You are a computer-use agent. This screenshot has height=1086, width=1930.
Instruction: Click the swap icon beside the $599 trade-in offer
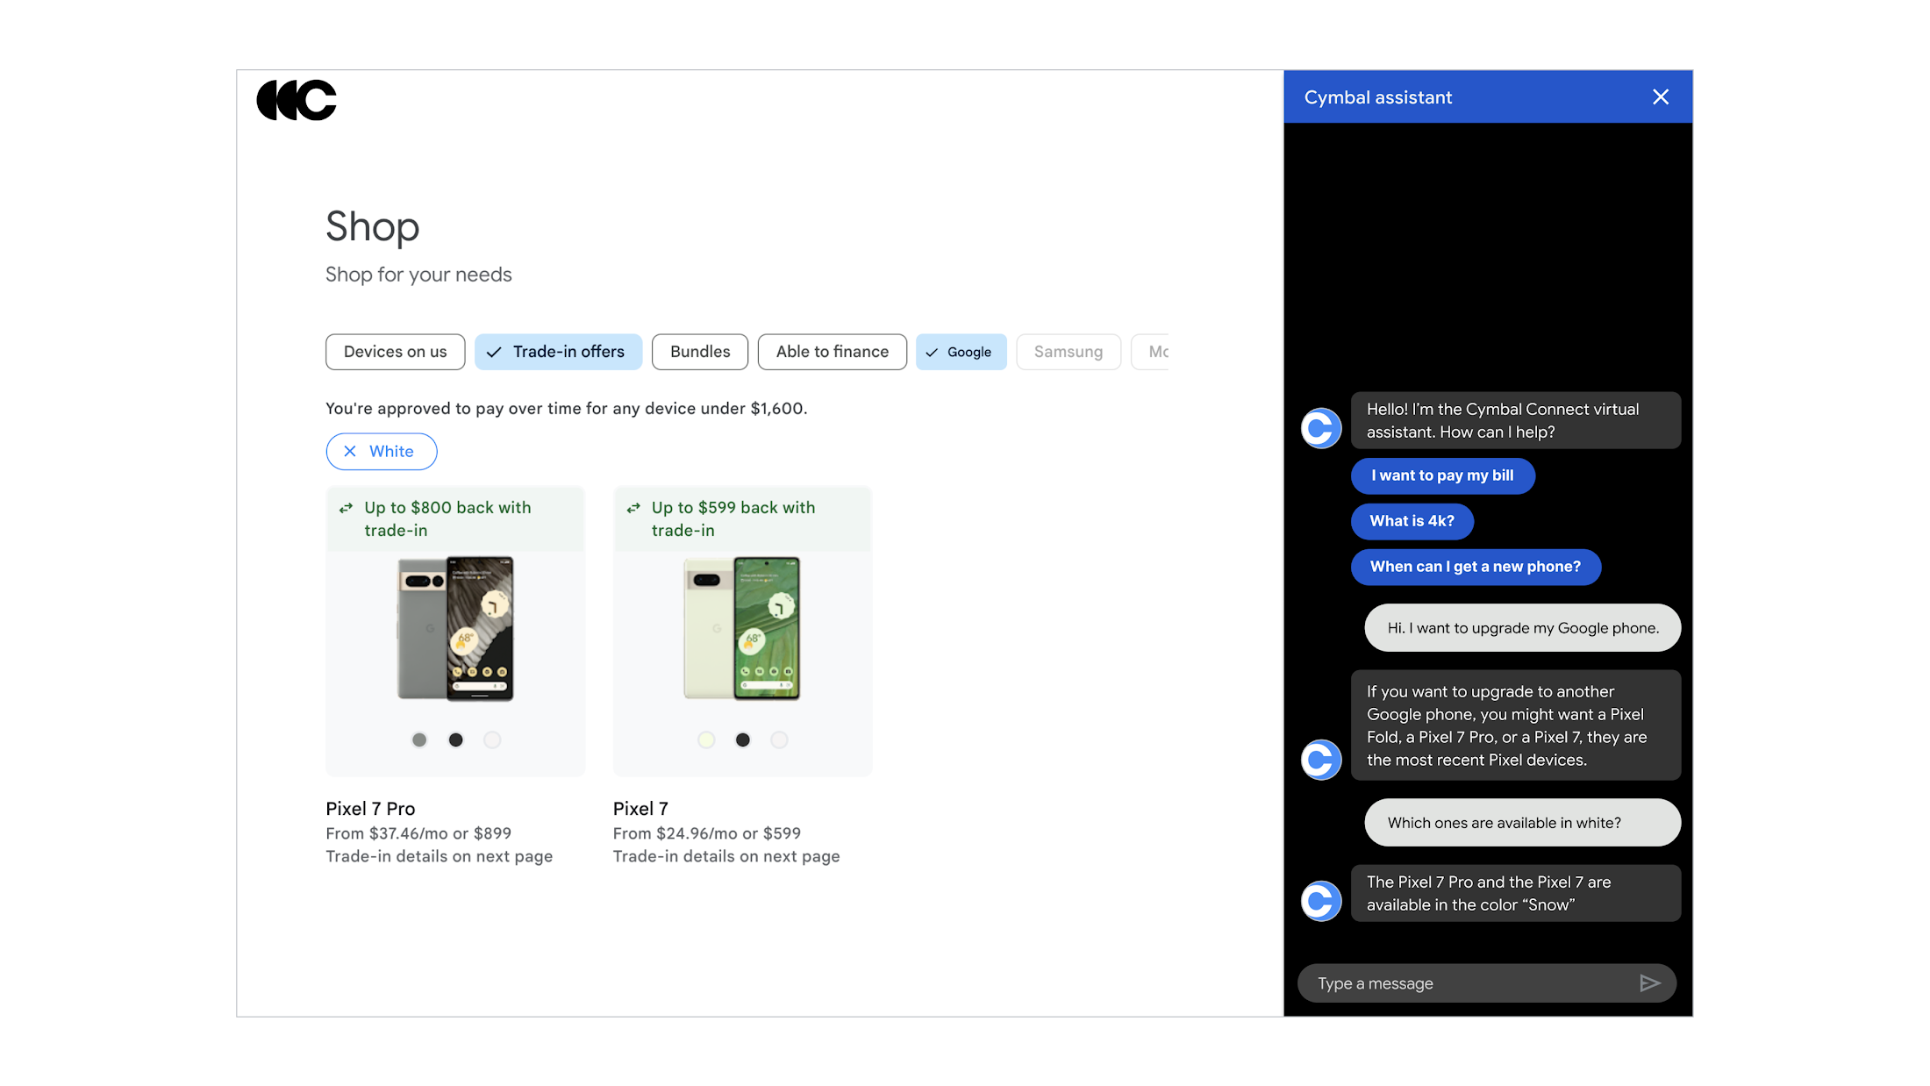click(x=633, y=508)
